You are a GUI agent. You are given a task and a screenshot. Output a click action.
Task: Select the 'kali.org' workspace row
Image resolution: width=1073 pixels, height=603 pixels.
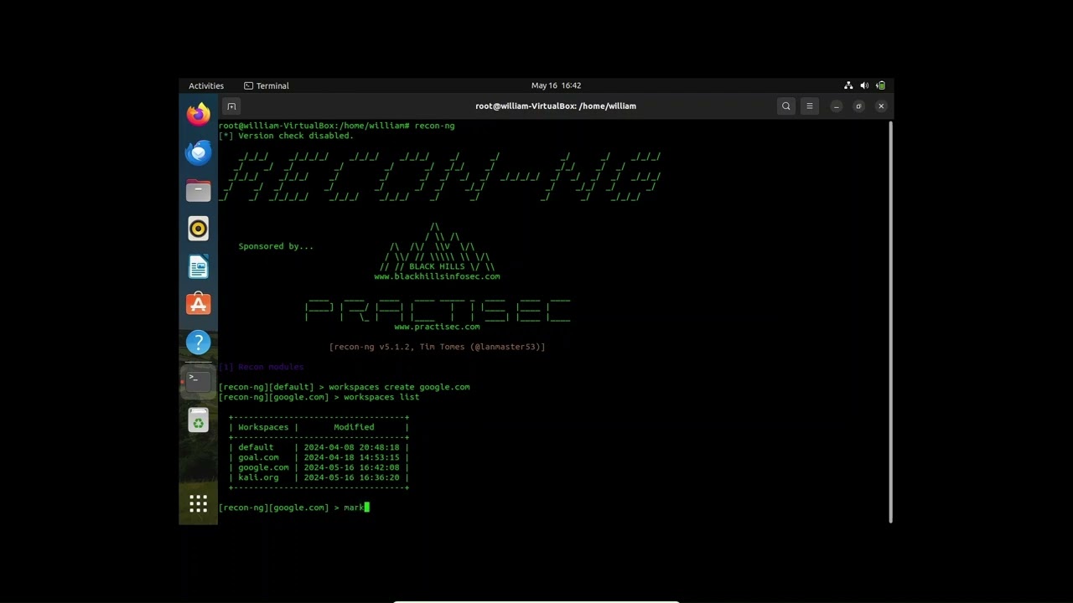pyautogui.click(x=319, y=477)
